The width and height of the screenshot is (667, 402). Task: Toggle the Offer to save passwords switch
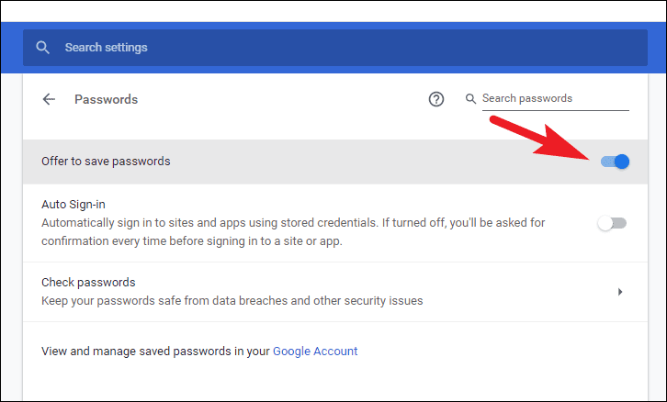point(615,162)
